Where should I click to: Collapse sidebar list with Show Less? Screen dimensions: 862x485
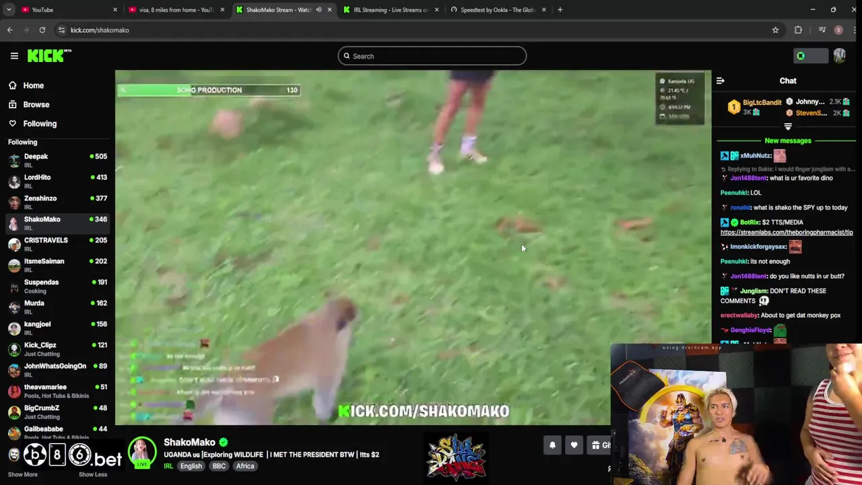click(x=92, y=474)
